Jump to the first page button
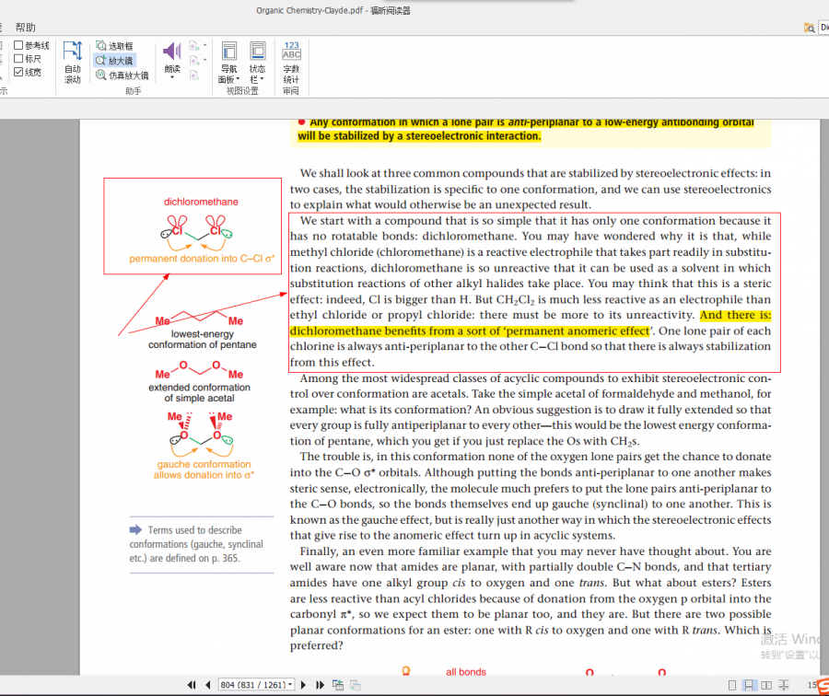This screenshot has height=696, width=829. point(192,685)
